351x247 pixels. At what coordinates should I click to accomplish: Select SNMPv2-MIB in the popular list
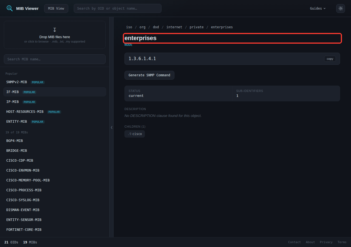(x=55, y=82)
